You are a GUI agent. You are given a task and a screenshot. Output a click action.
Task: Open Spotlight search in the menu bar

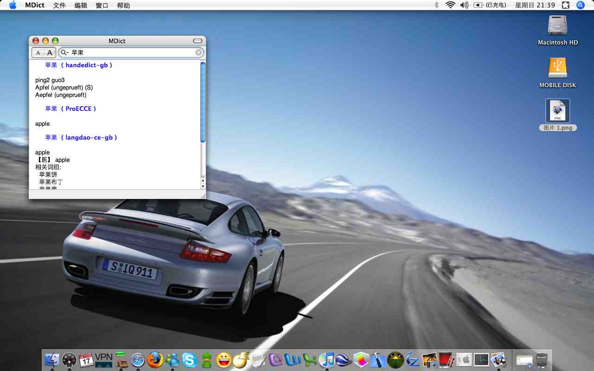[580, 5]
